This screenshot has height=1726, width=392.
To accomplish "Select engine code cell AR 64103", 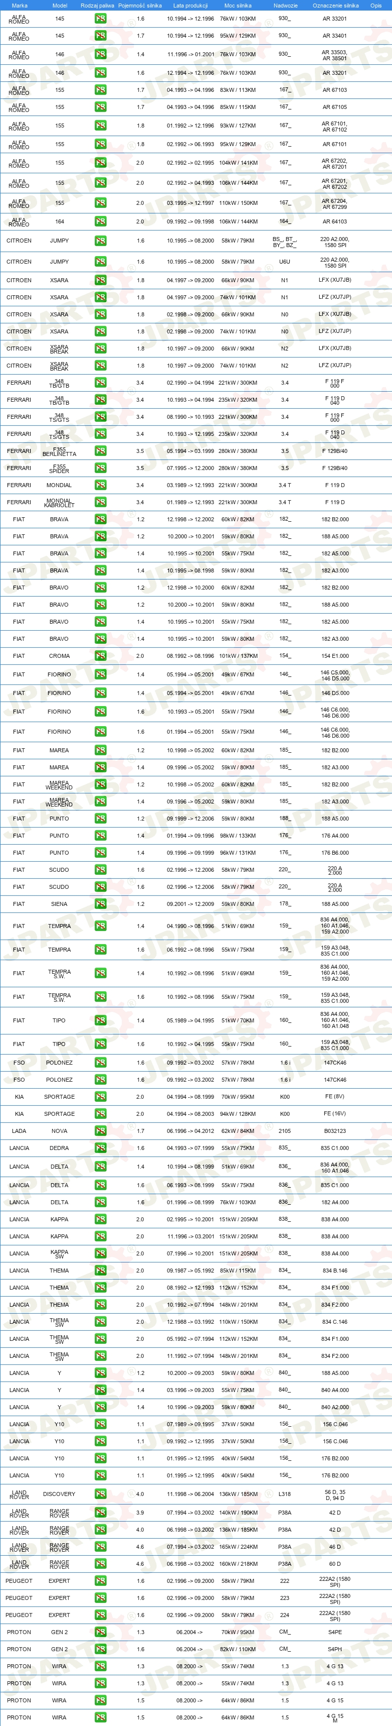I will [335, 222].
